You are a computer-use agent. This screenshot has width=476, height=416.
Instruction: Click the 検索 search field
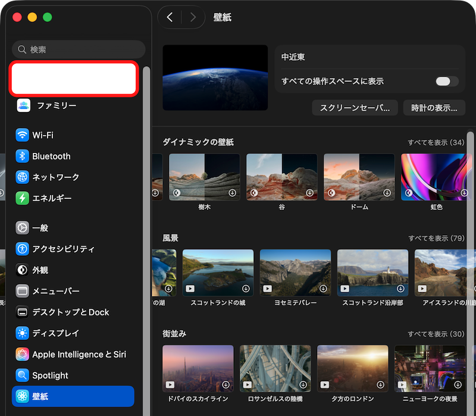click(x=79, y=49)
